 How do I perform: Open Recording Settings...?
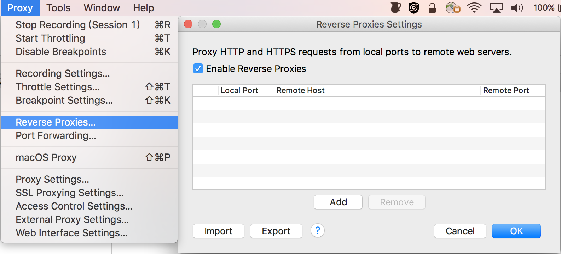point(89,73)
